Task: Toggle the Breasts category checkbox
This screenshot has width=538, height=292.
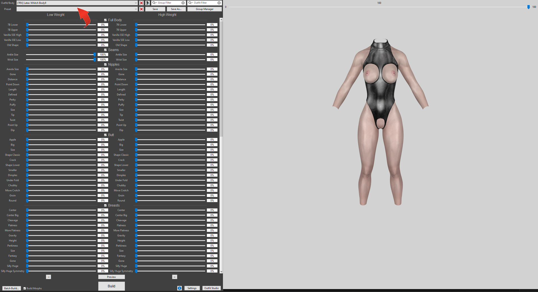Action: point(105,205)
